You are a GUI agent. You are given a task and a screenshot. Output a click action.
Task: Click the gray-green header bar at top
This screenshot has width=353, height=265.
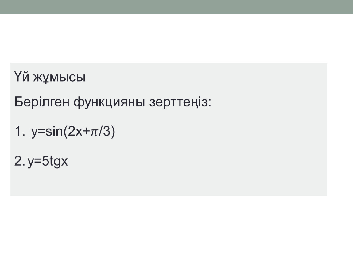click(177, 7)
